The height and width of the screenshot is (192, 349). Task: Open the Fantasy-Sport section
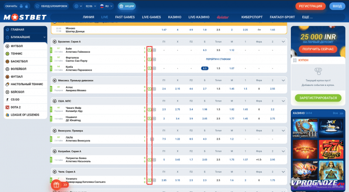(x=282, y=17)
